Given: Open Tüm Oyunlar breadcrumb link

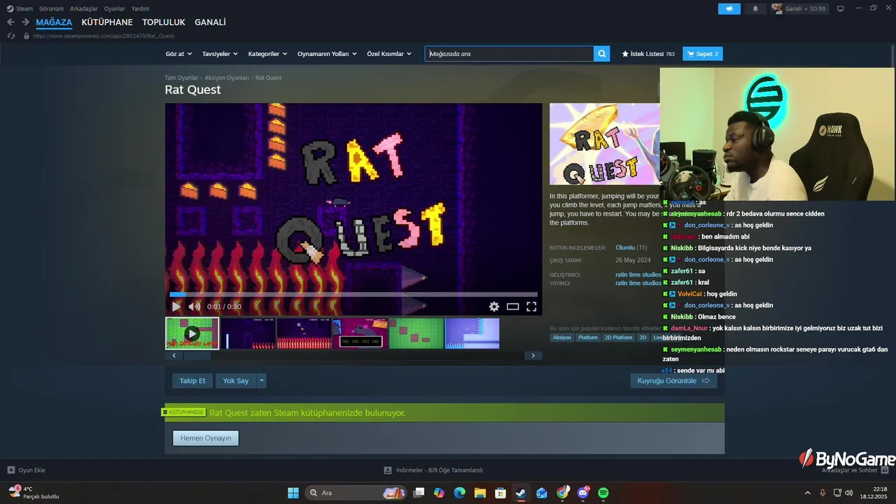Looking at the screenshot, I should pos(181,78).
